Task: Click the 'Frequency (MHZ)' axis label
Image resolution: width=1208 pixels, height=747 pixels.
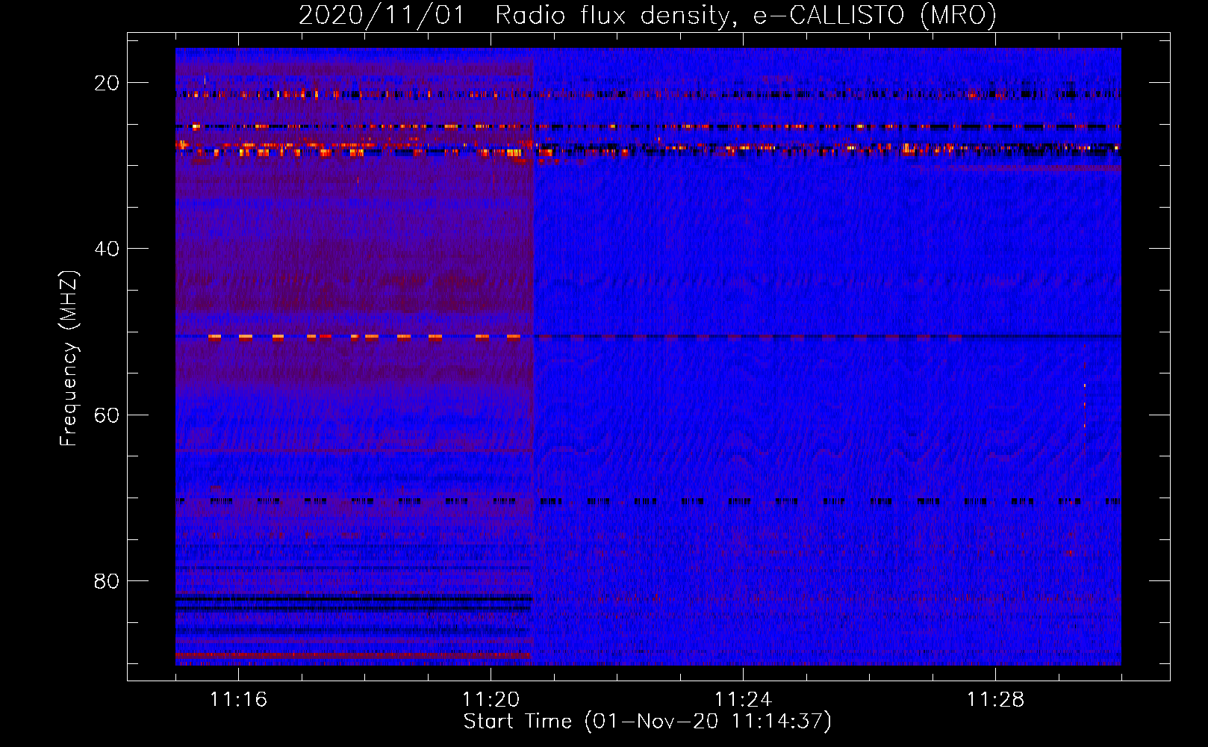Action: pyautogui.click(x=69, y=359)
